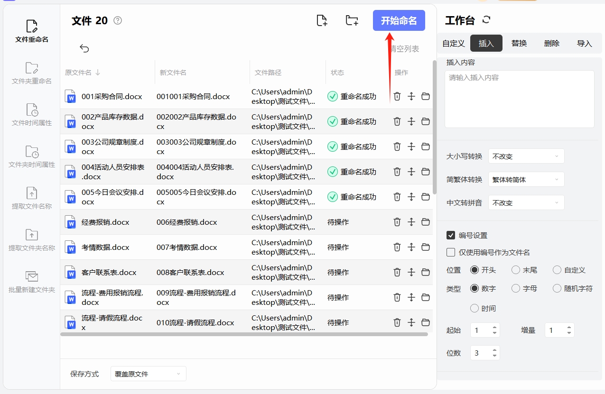Screen dimensions: 605x394
Task: Switch to the 导入 tab
Action: click(x=585, y=43)
